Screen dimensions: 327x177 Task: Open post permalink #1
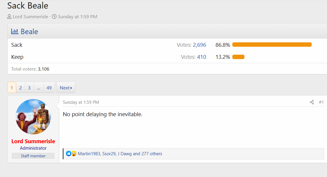coord(321,102)
